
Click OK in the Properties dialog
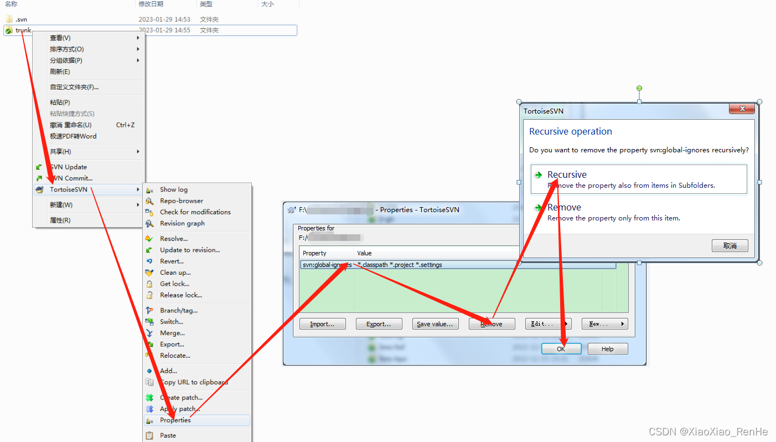point(561,349)
